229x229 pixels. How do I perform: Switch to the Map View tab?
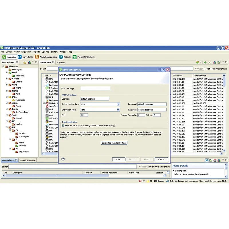click(61, 62)
